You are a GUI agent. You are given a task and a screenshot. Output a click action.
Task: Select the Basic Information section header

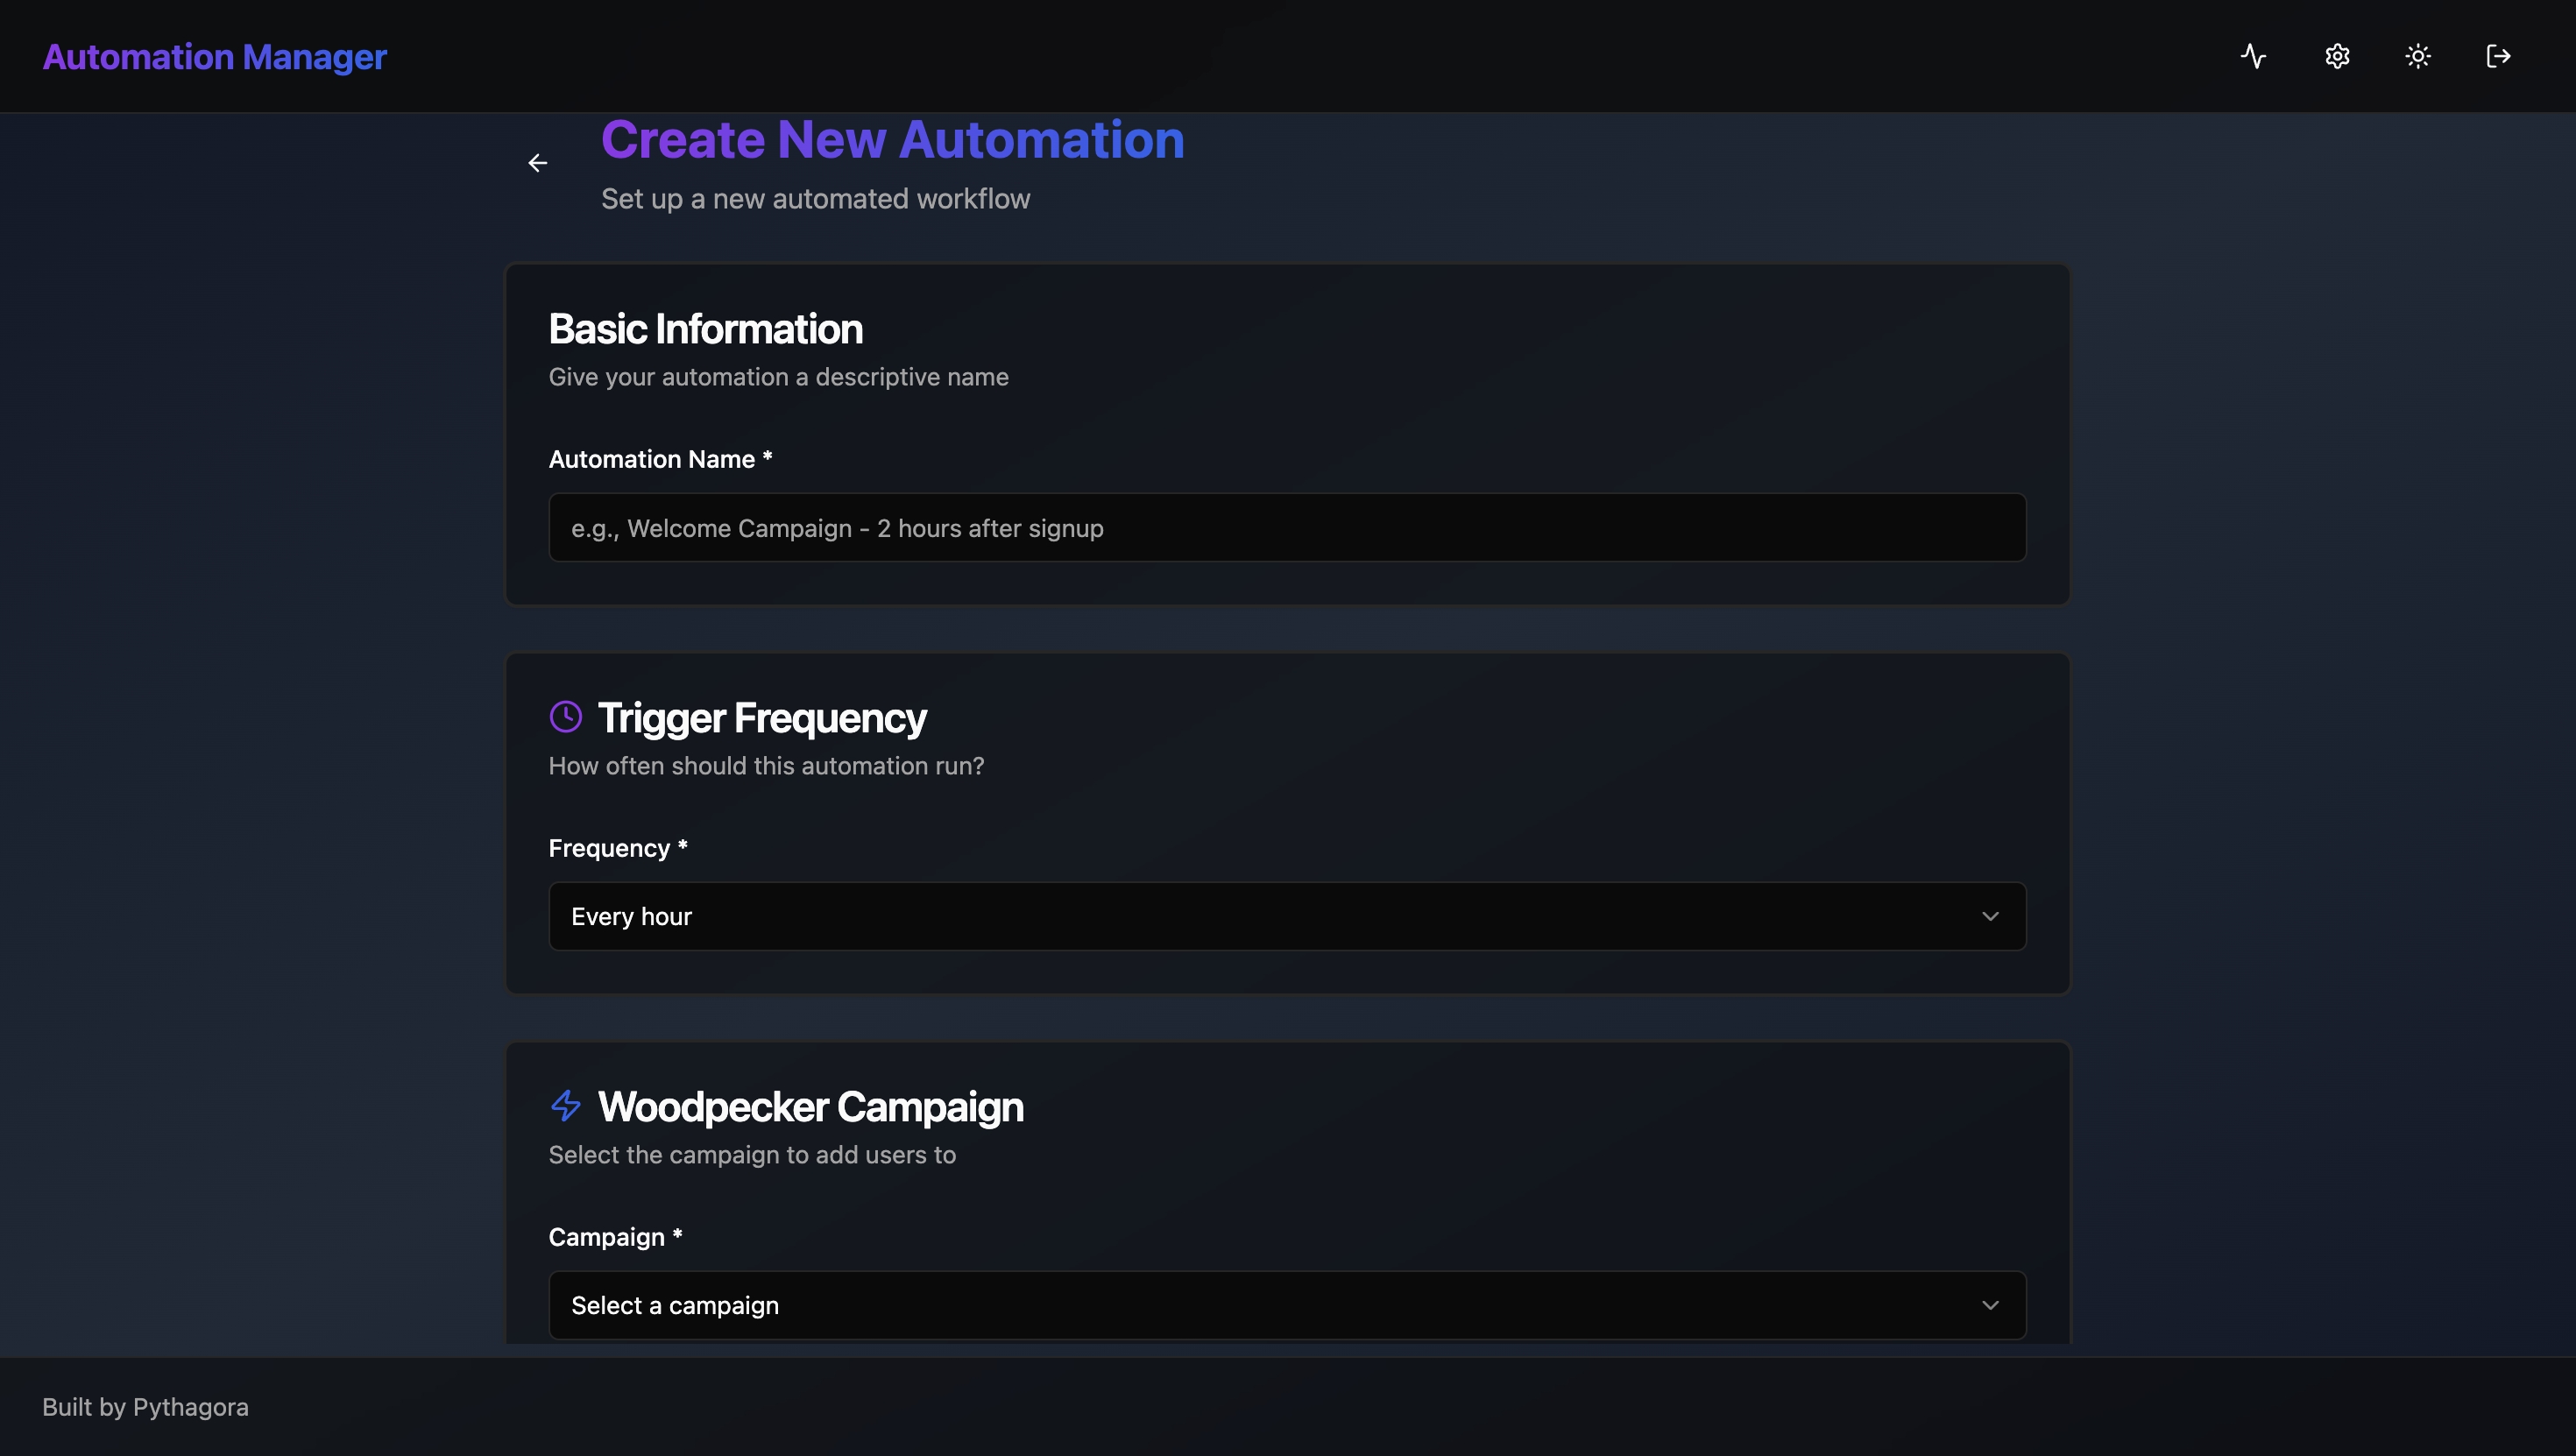tap(705, 328)
